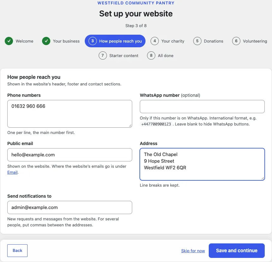This screenshot has width=272, height=262.
Task: Click the 'How people reach you' section heading
Action: tap(34, 77)
